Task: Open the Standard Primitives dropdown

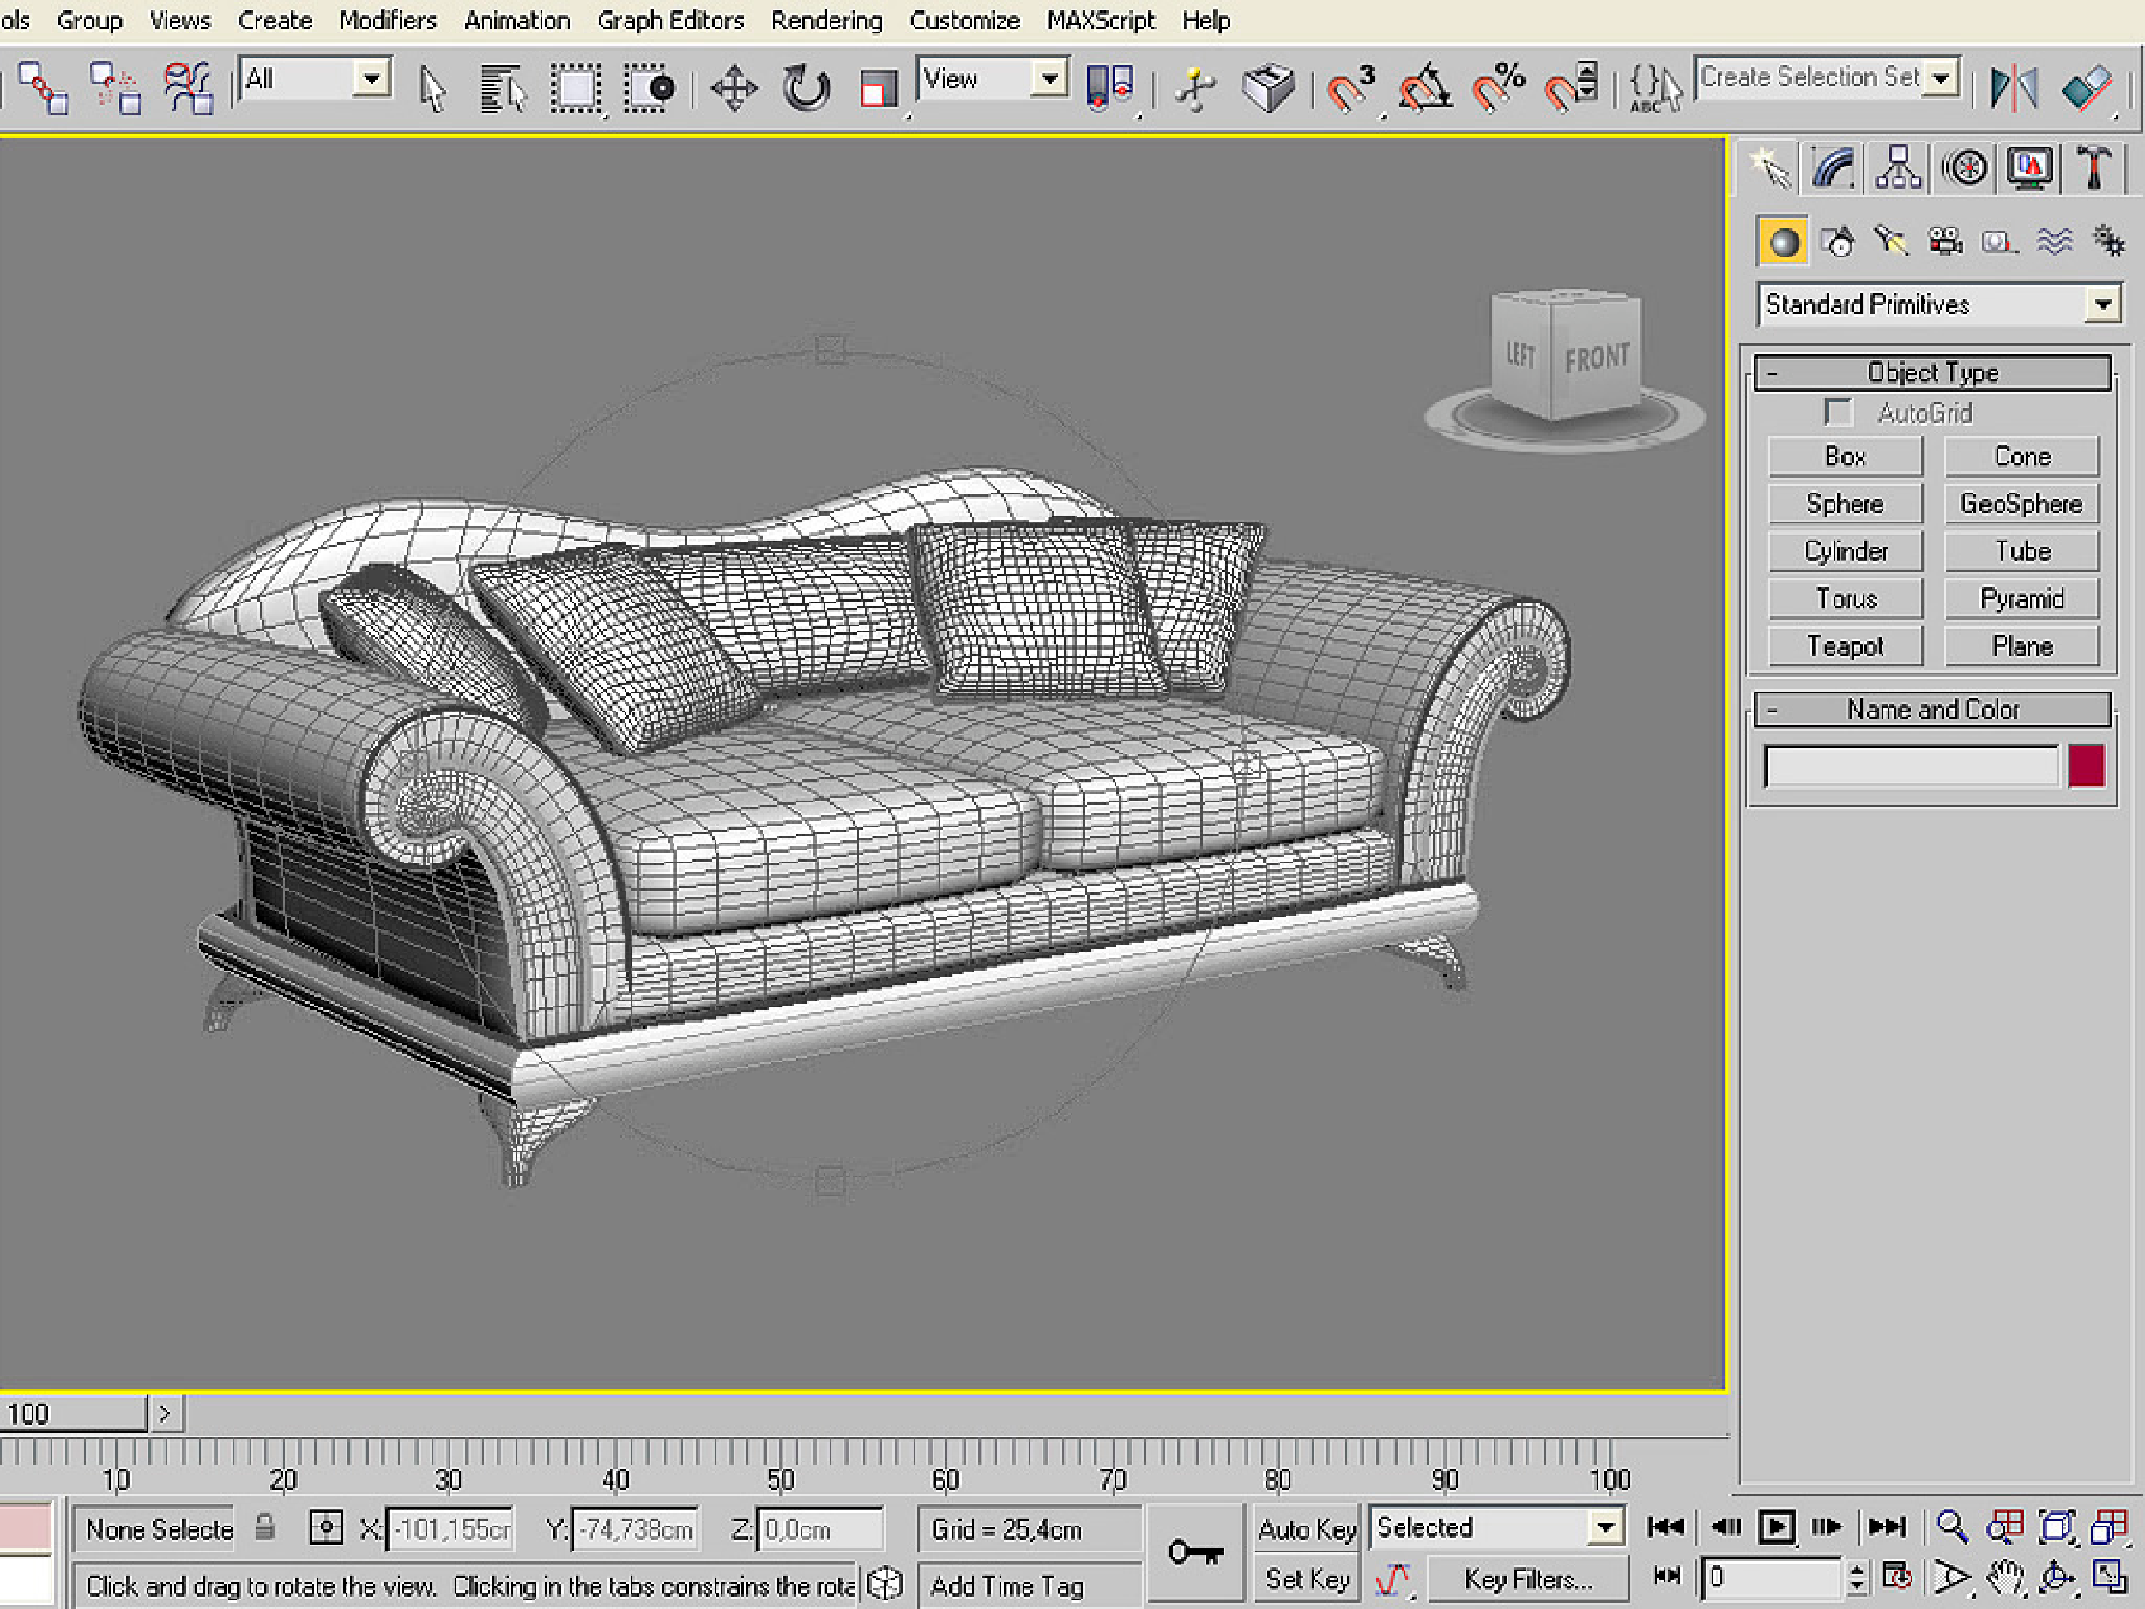Action: coord(2102,305)
